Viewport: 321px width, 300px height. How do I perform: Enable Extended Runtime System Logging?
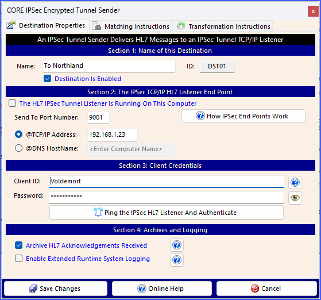(x=18, y=259)
